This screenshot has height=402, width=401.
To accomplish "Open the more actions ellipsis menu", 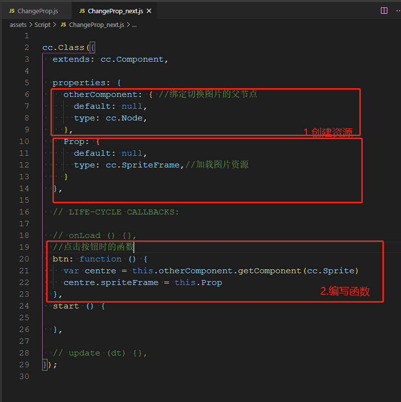I will point(398,11).
